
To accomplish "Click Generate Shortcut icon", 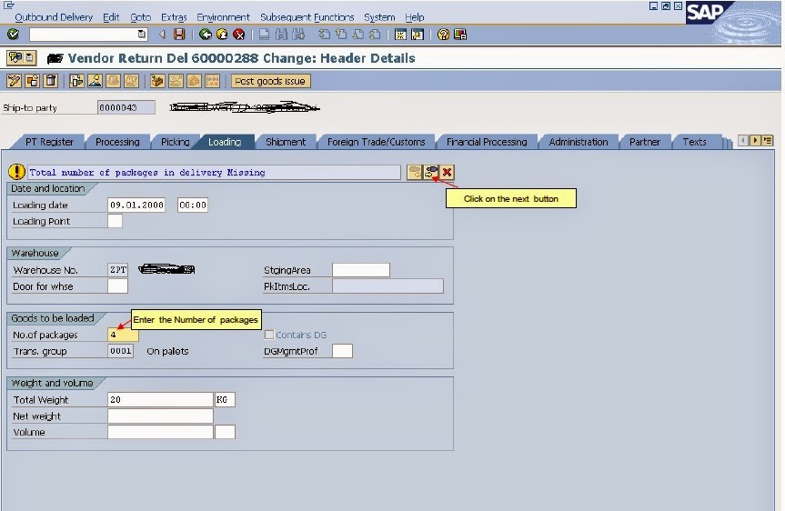I will coord(418,35).
